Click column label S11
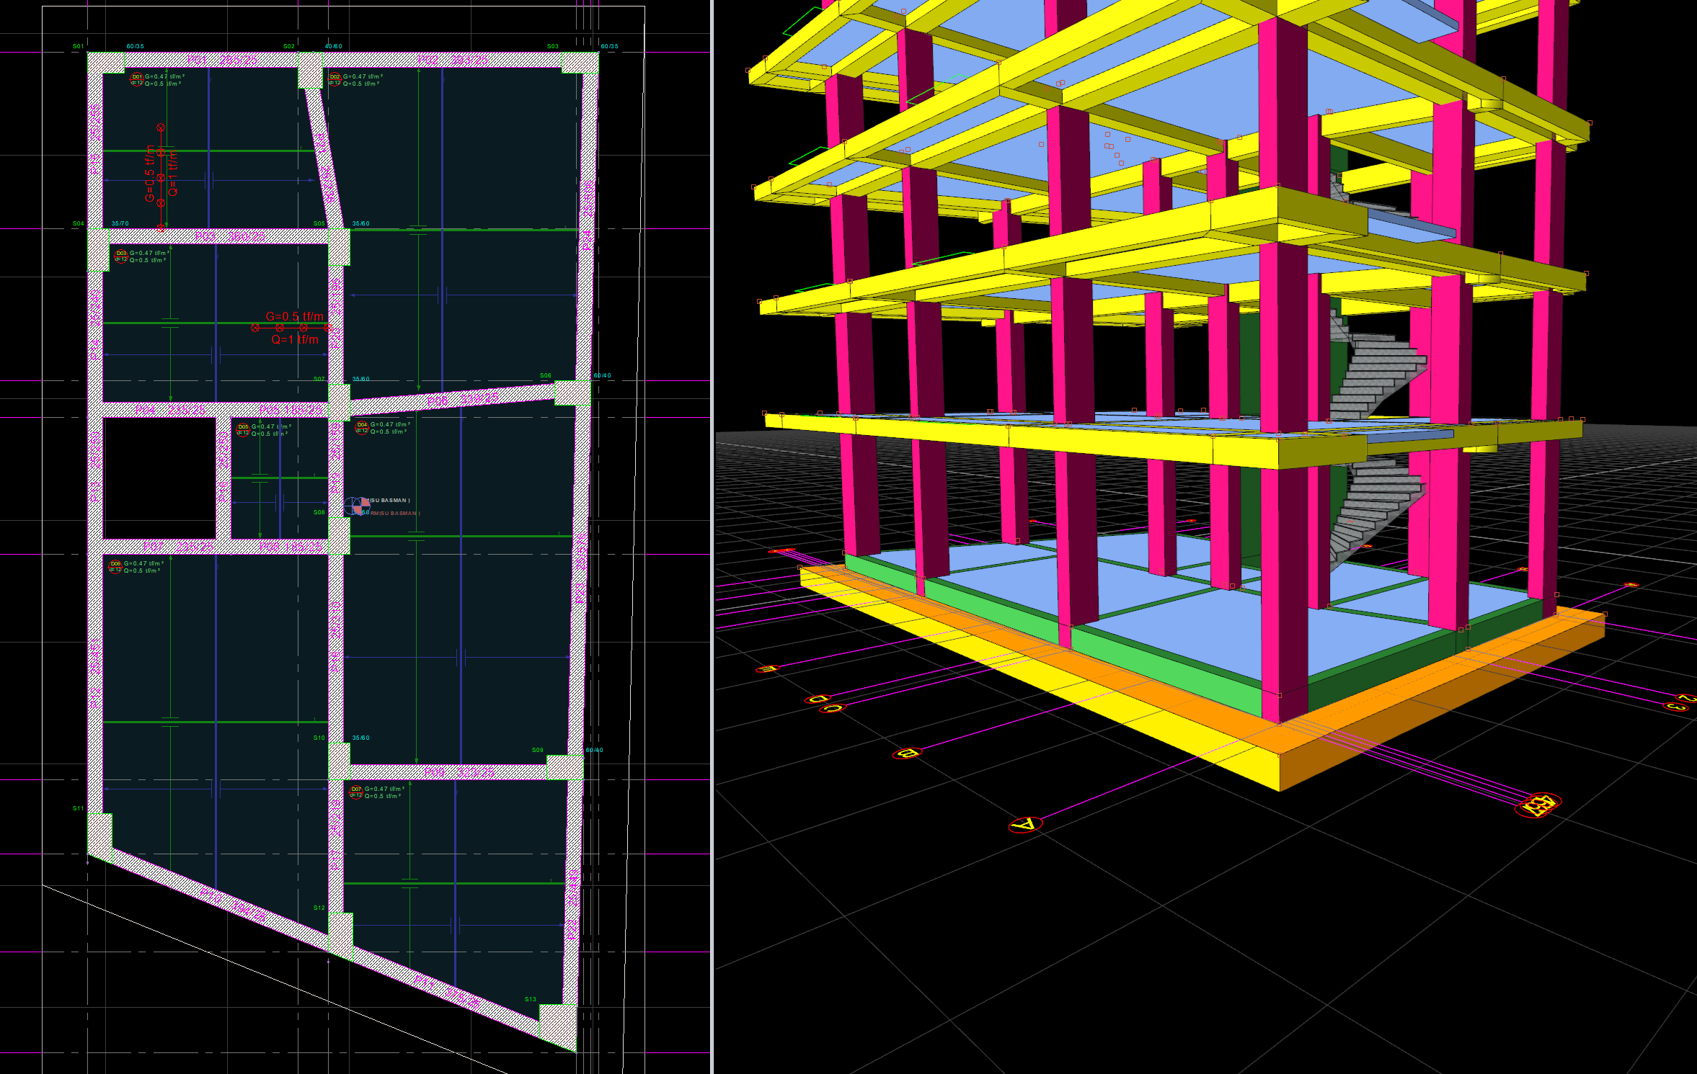This screenshot has width=1697, height=1074. click(x=78, y=808)
